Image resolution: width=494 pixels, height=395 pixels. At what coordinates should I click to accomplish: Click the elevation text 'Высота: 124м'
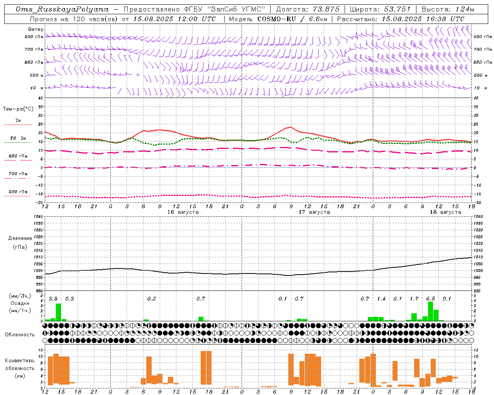448,9
